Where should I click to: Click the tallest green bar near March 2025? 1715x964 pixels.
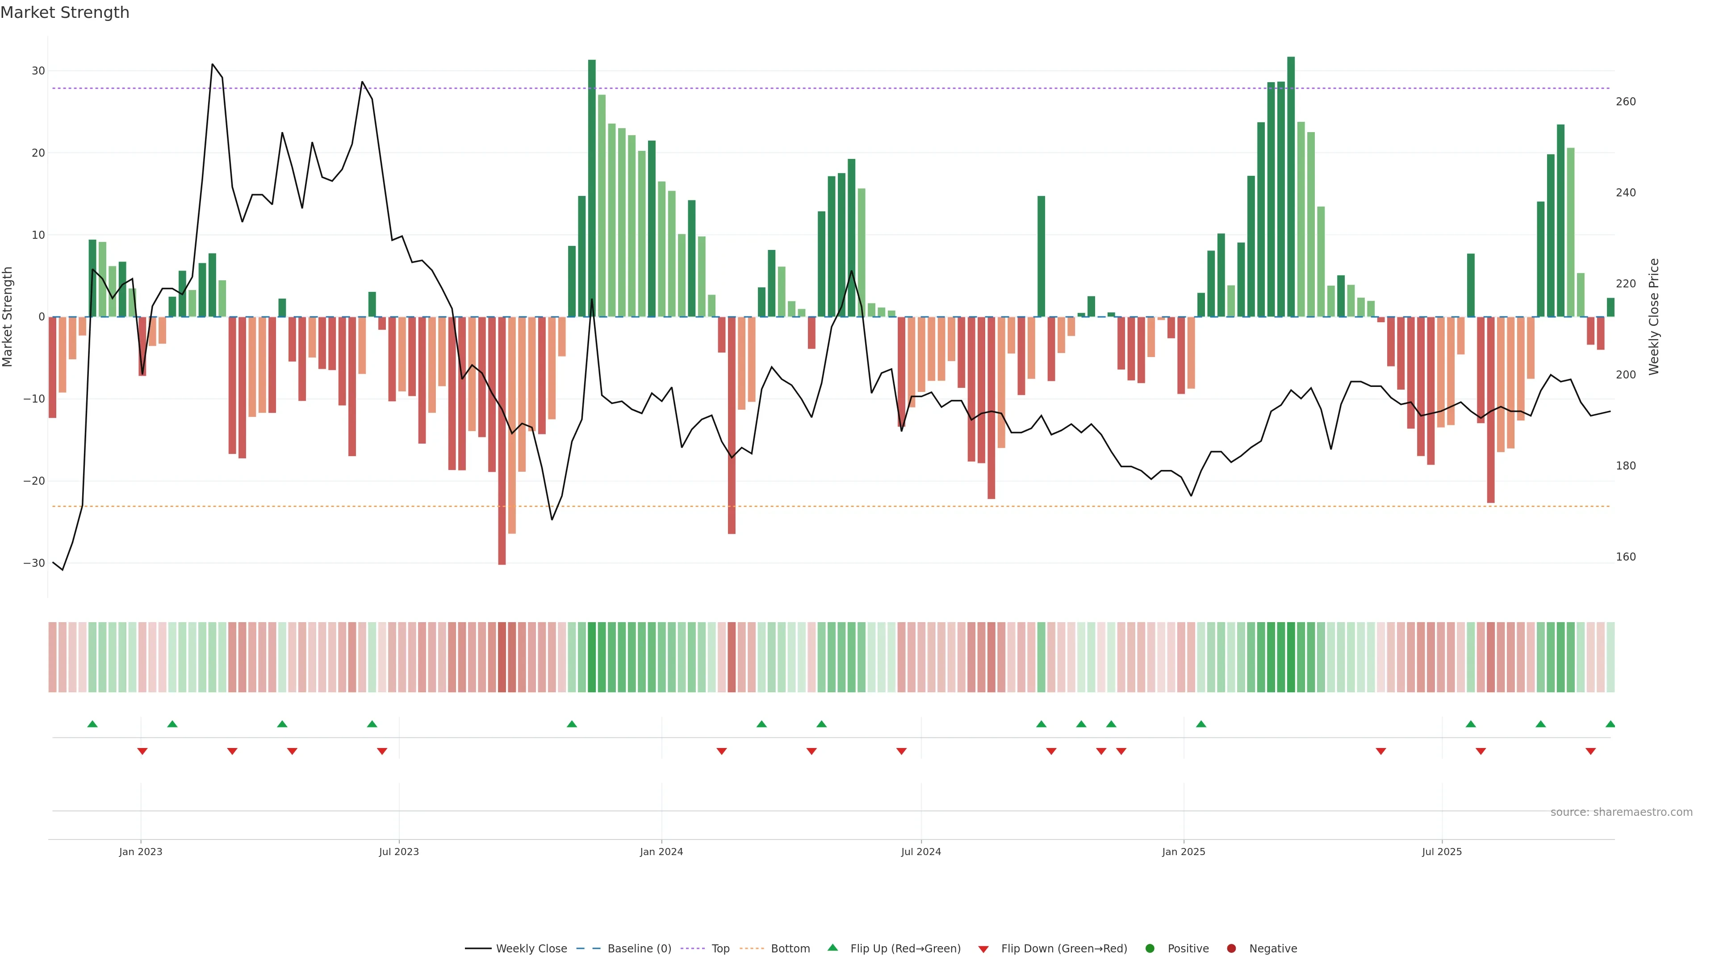point(1291,186)
